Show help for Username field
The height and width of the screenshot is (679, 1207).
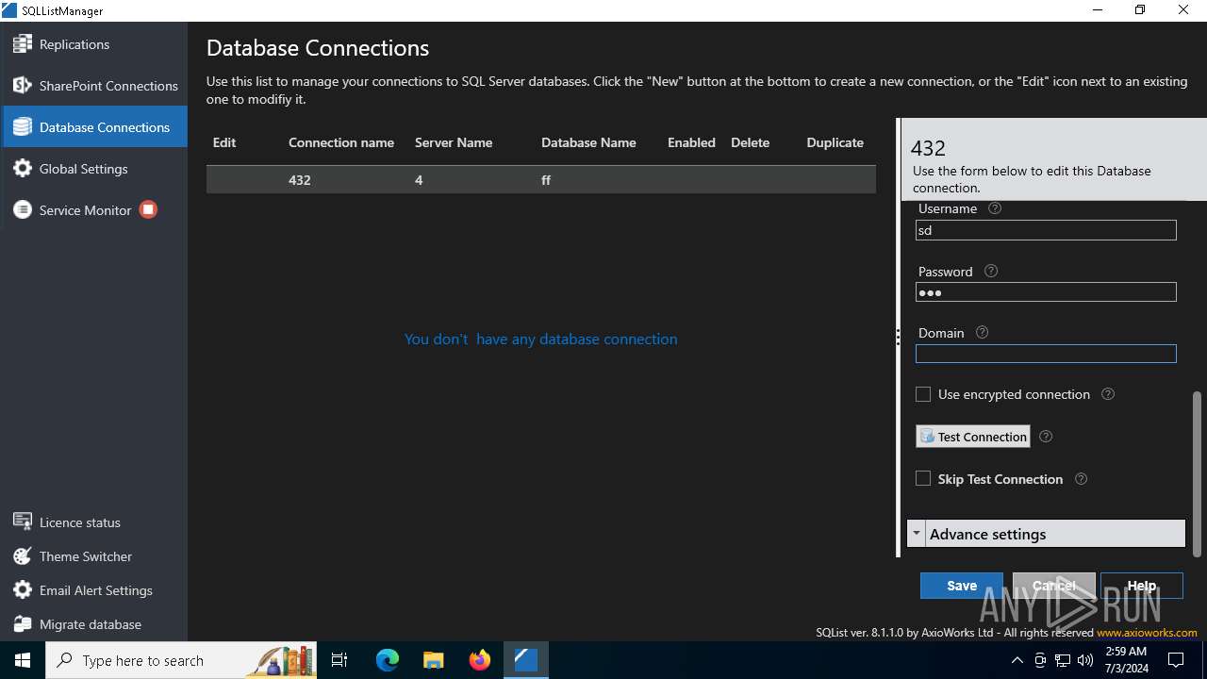click(995, 208)
